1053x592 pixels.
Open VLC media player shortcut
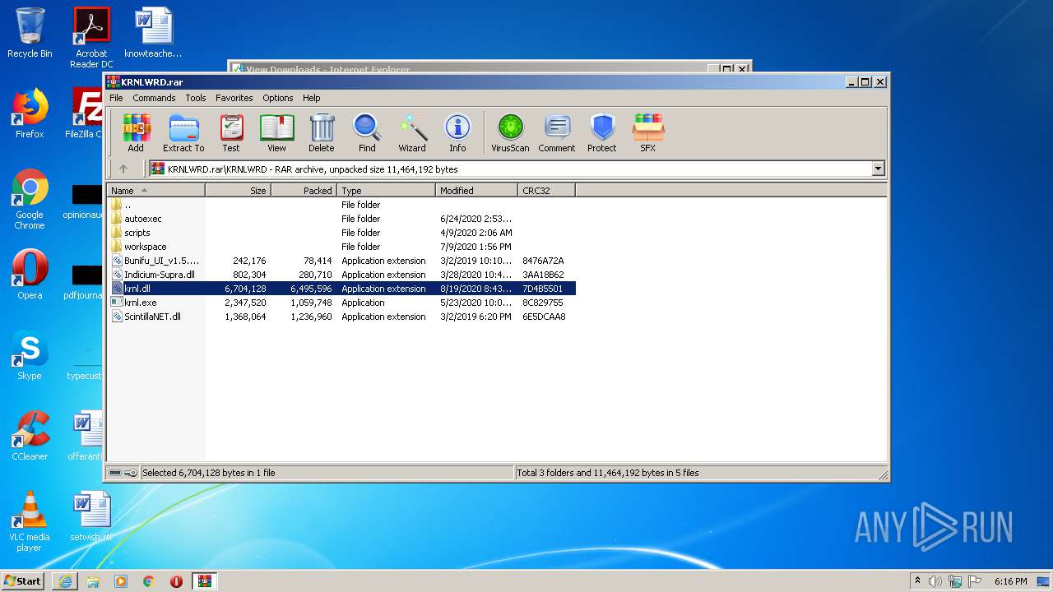tap(30, 521)
